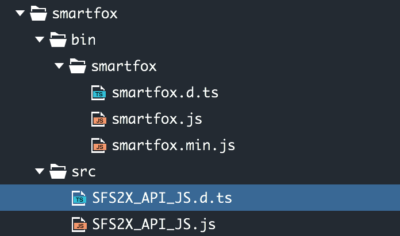This screenshot has width=400, height=236.
Task: Open the smartfox.d.ts file
Action: tap(165, 93)
